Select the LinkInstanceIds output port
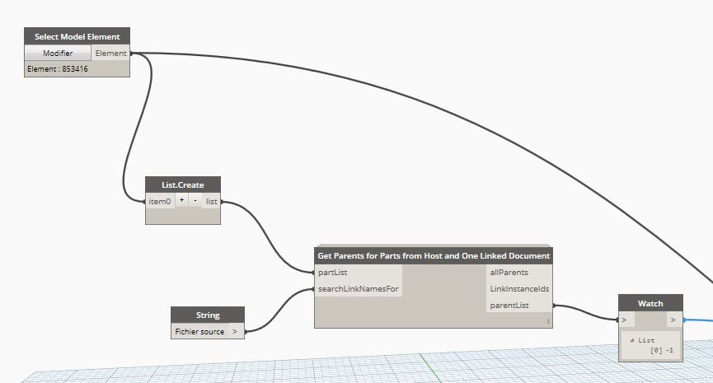 click(519, 289)
